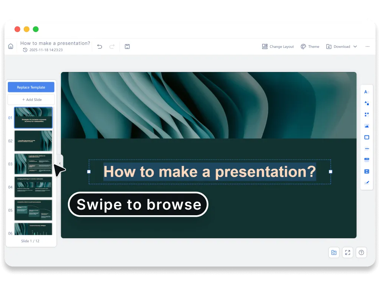This screenshot has width=380, height=285.
Task: Select the lines tool
Action: [x=367, y=148]
